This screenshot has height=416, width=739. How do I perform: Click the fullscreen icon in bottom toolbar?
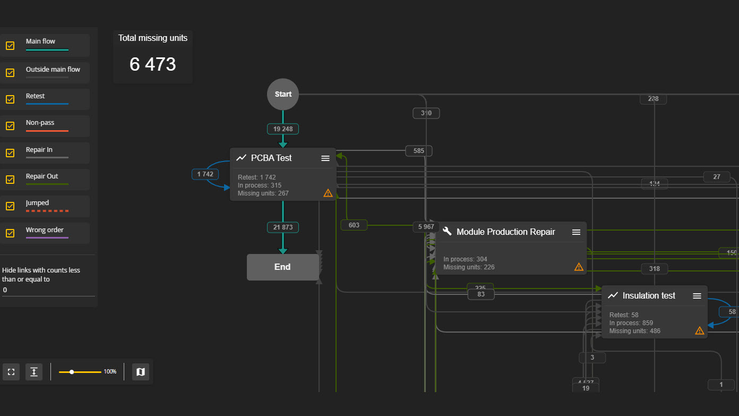pos(11,372)
